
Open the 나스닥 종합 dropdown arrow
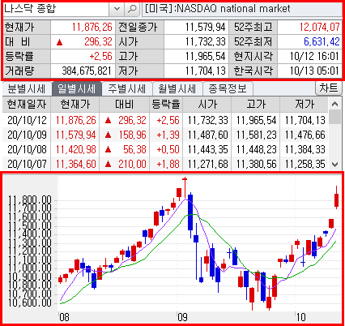point(117,9)
